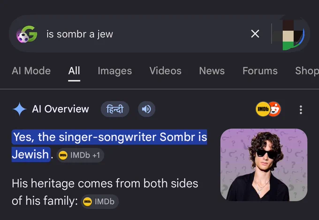Go to the Videos tab
This screenshot has width=319, height=220.
(x=166, y=71)
